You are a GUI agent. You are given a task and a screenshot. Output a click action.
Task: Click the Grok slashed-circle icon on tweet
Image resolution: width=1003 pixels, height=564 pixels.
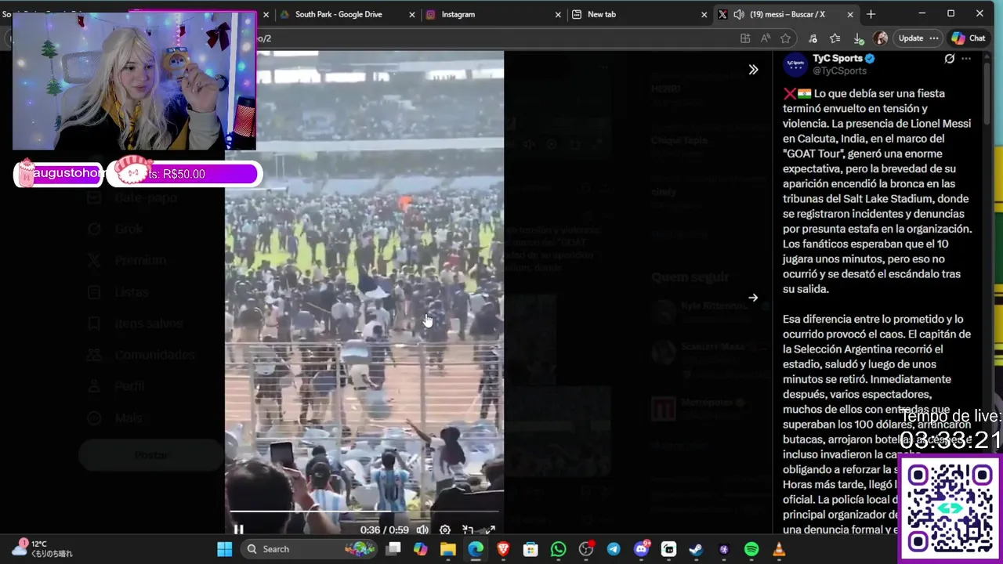coord(950,59)
